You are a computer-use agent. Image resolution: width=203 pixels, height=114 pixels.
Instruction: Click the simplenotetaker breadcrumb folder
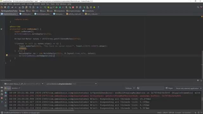74,11
